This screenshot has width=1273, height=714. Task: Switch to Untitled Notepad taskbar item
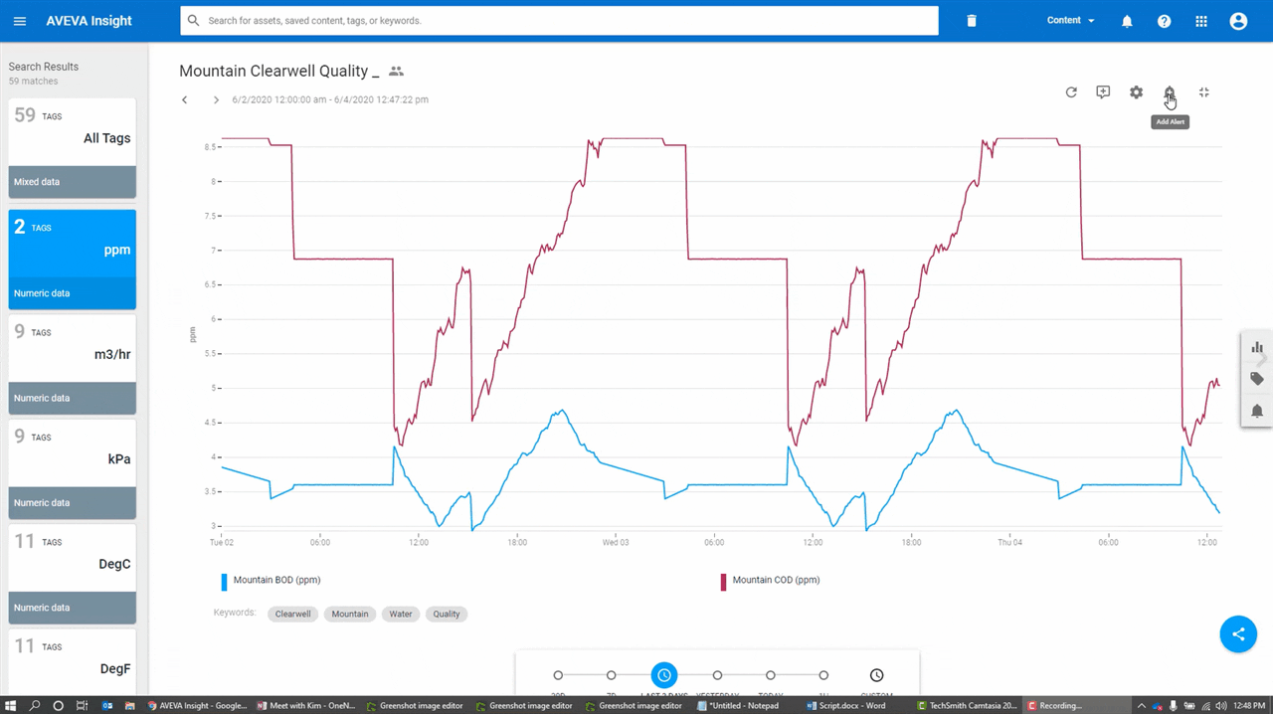click(x=744, y=705)
